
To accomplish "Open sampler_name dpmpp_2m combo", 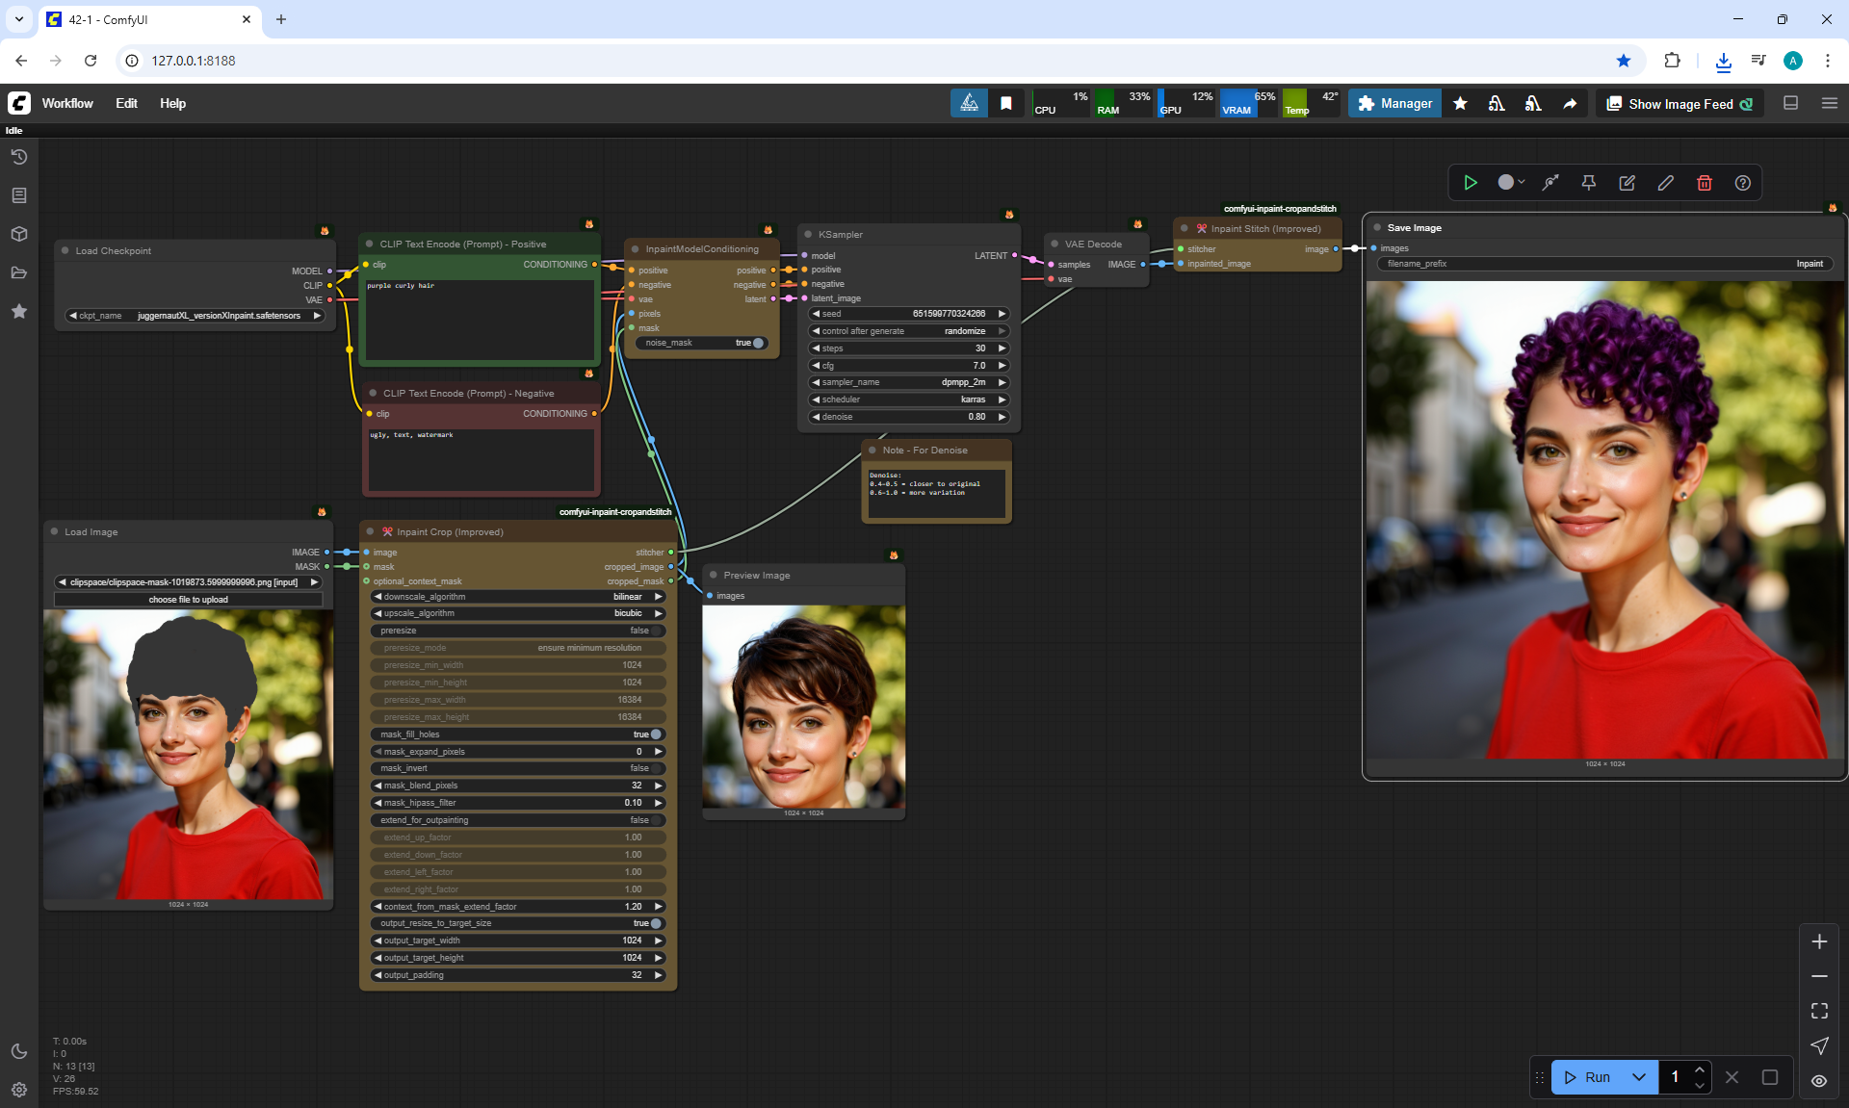I will pyautogui.click(x=908, y=382).
